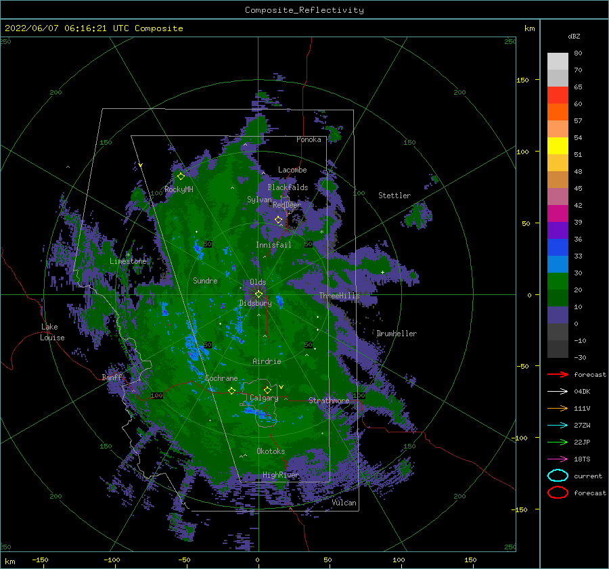Screen dimensions: 609x569
Task: Click the Limestone label
Action: [128, 261]
